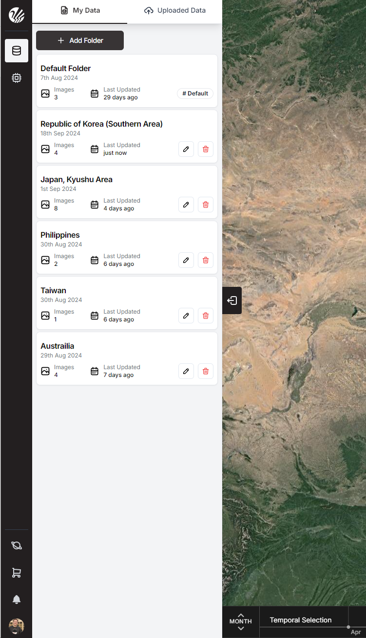The image size is (366, 638).
Task: Decrease MONTH with down chevron
Action: pos(241,629)
